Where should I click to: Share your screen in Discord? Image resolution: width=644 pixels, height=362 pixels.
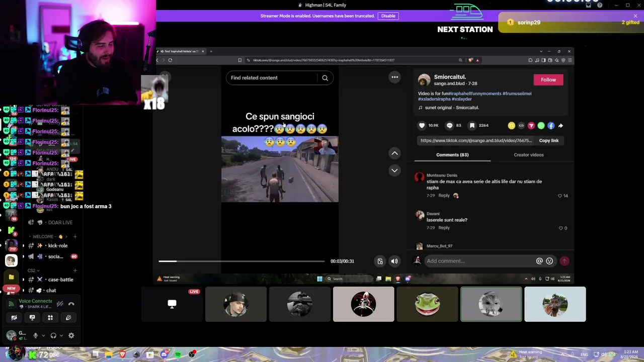tap(32, 318)
